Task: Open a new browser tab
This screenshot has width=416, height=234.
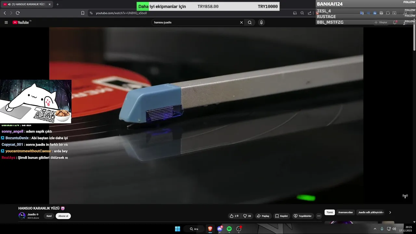Action: point(58,4)
